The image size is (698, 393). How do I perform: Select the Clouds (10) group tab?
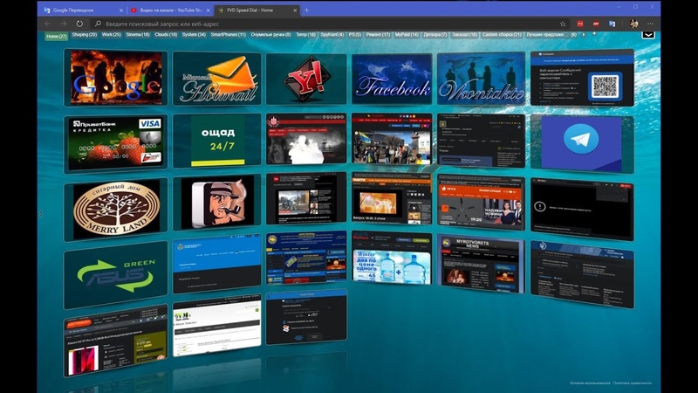pyautogui.click(x=166, y=35)
